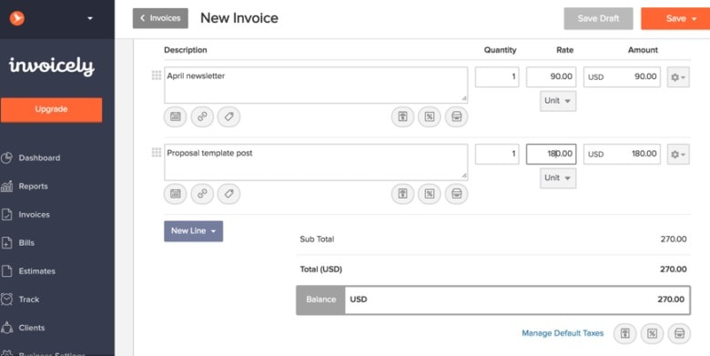Click the USD 180.00 amount field
710x356 pixels.
click(622, 154)
